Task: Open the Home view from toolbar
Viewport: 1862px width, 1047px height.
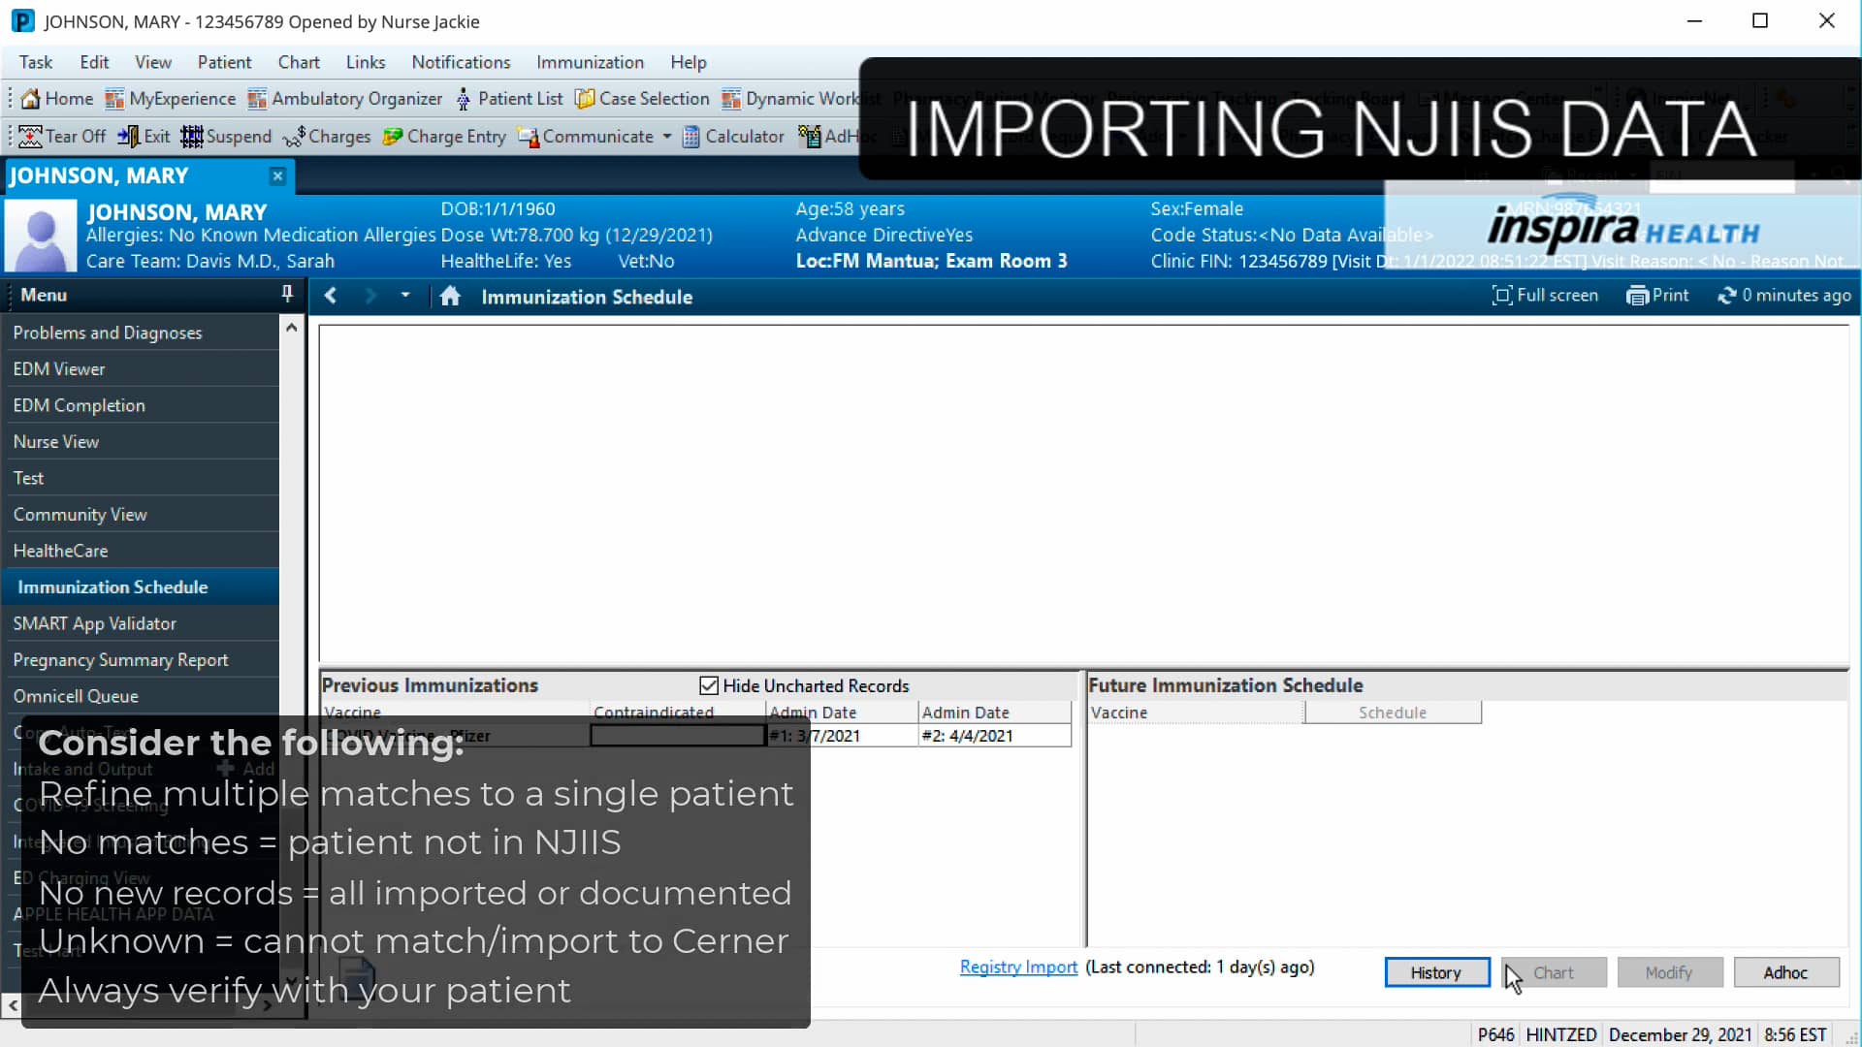Action: (x=55, y=98)
